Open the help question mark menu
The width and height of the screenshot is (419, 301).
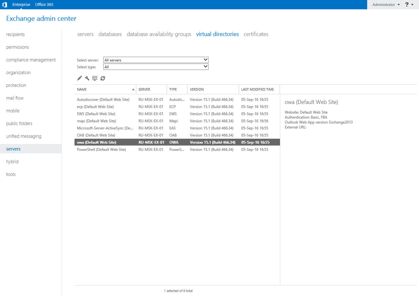tap(409, 5)
